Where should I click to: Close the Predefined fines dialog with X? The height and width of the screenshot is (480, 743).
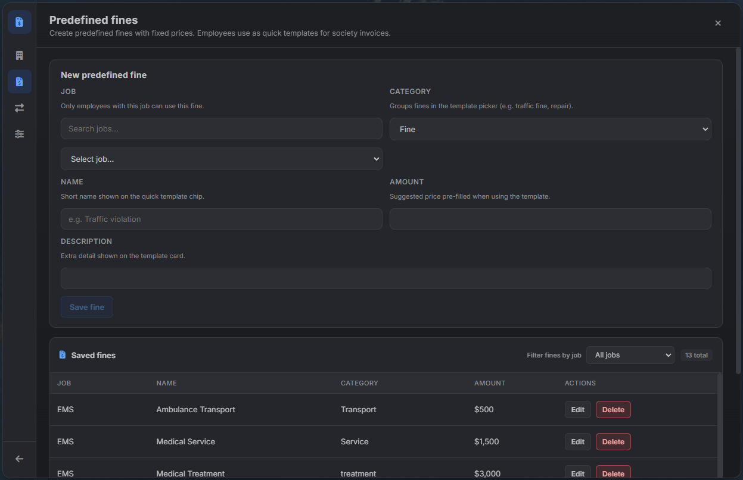coord(718,23)
